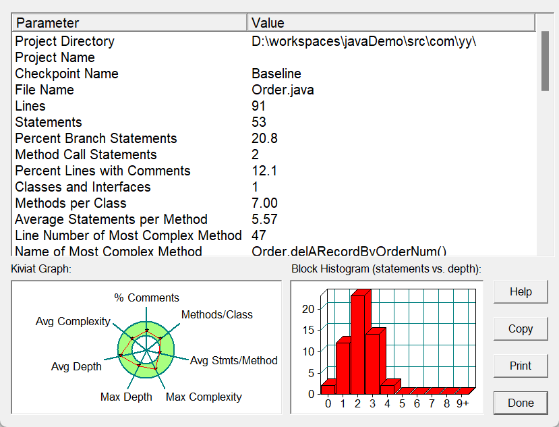Click the Avg Complexity axis label

point(73,321)
